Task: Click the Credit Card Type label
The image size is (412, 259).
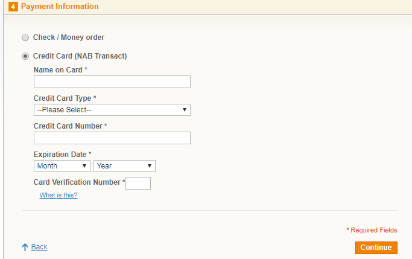Action: [x=63, y=98]
